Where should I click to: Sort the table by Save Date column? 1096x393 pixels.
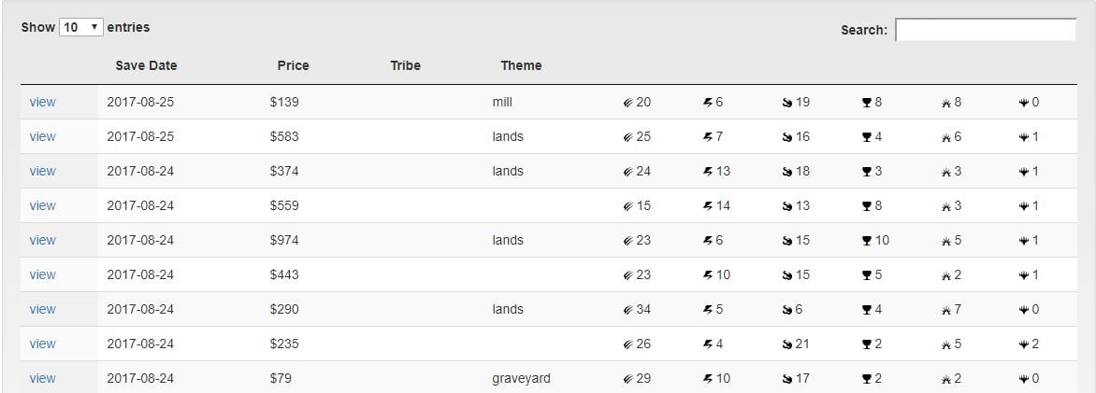point(146,65)
